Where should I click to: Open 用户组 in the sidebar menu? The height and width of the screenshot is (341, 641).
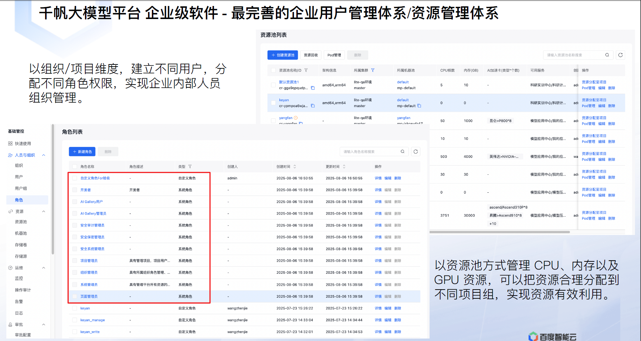(21, 188)
